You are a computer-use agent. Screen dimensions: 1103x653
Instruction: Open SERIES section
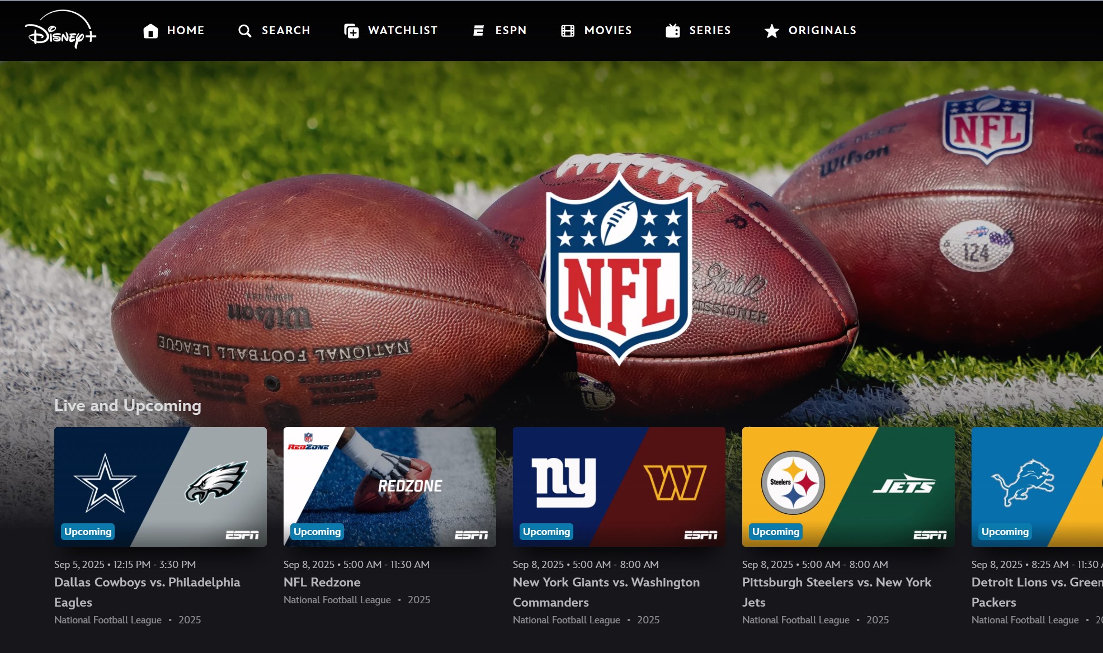pyautogui.click(x=710, y=30)
